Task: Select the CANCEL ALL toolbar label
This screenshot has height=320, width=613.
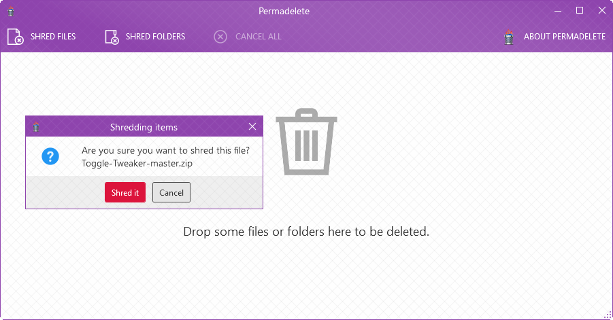Action: (259, 37)
